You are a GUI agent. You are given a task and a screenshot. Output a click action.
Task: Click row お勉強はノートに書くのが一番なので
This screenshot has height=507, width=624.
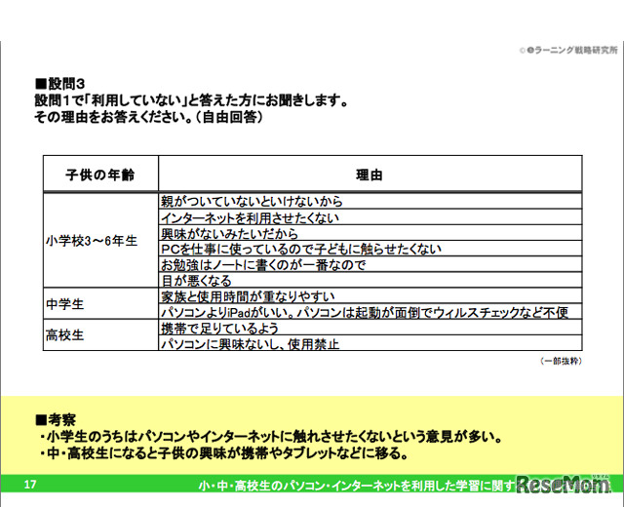tap(370, 264)
